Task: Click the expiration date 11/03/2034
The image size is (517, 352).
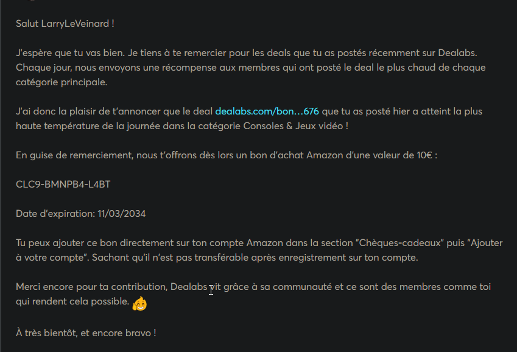Action: [x=122, y=214]
